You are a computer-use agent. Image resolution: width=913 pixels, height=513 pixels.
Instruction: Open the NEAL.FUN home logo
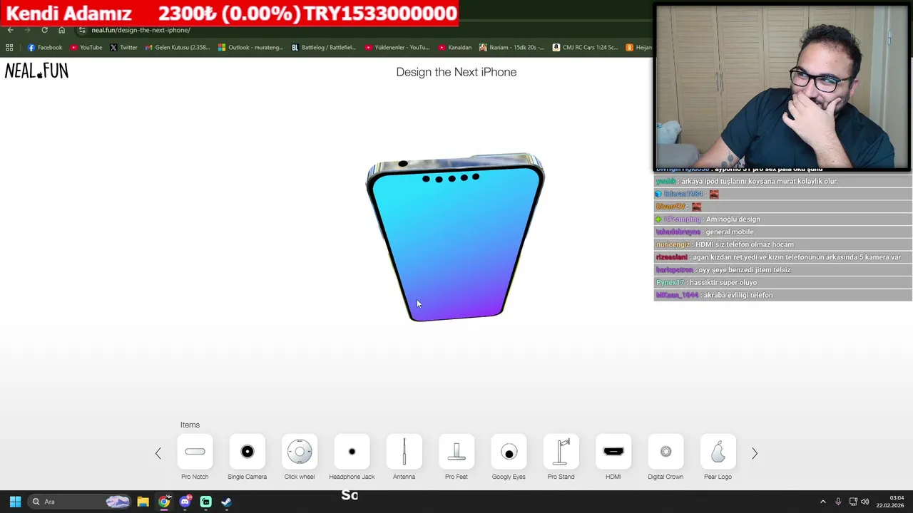(36, 71)
